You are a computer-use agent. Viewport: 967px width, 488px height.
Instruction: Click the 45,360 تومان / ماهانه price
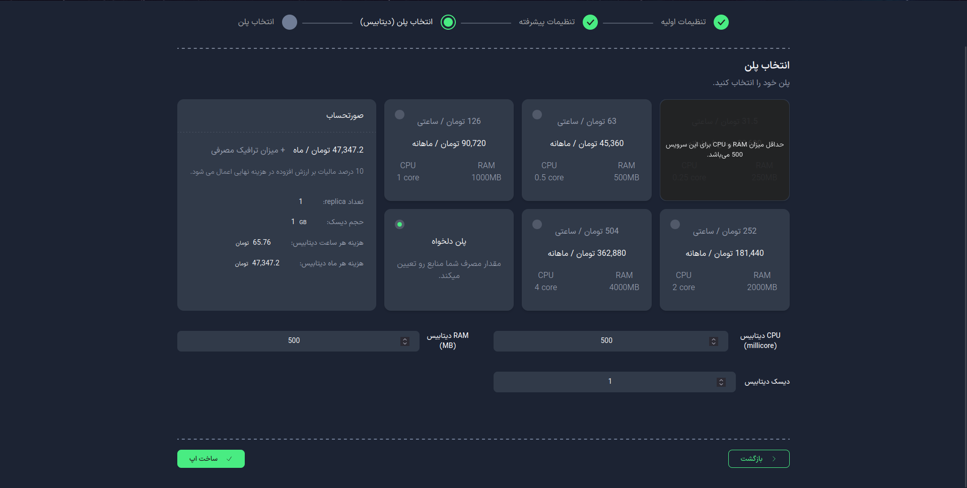pos(587,144)
